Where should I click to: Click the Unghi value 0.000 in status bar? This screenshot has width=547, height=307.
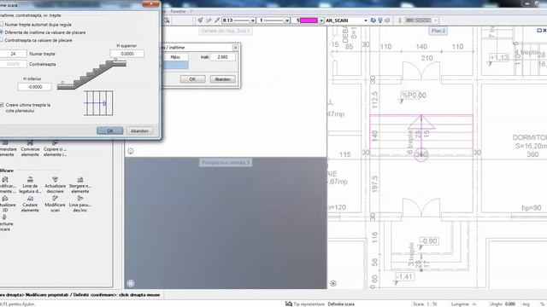510,304
